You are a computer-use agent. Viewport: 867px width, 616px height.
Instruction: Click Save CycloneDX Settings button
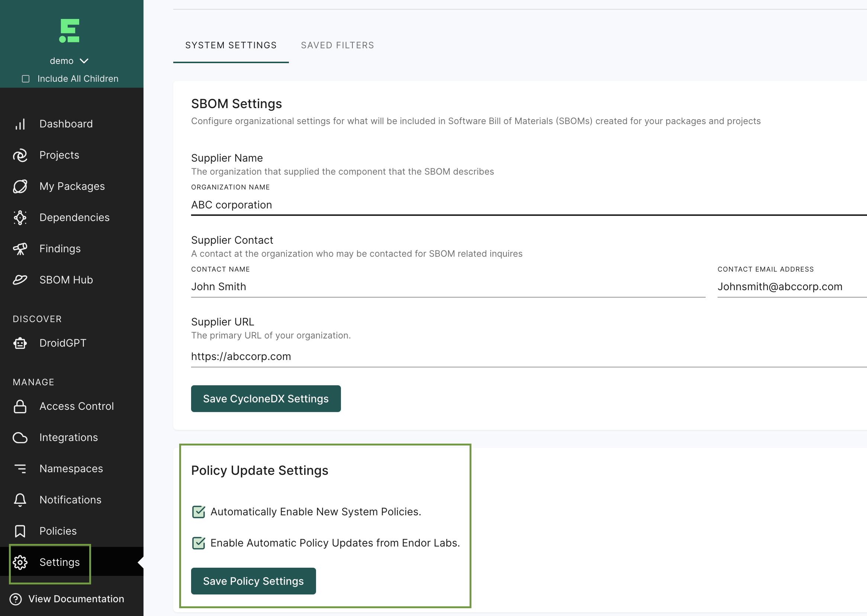click(265, 399)
